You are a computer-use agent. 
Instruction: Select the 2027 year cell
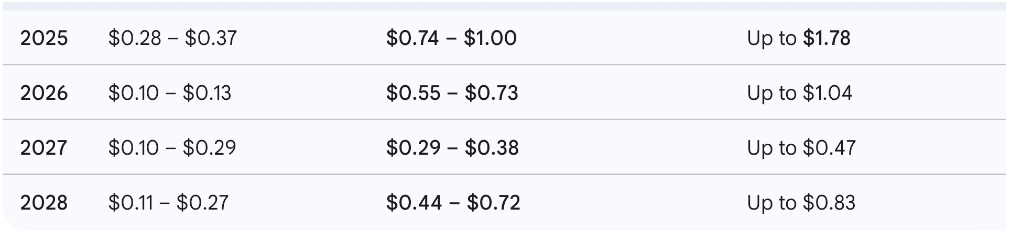point(44,148)
